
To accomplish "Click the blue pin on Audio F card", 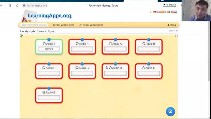I will tap(82, 39).
